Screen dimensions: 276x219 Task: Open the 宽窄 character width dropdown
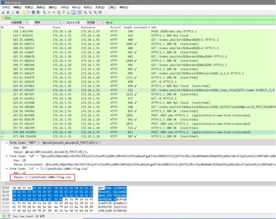click(48, 23)
